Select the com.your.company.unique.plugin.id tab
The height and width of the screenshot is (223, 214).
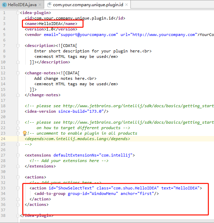[87, 5]
